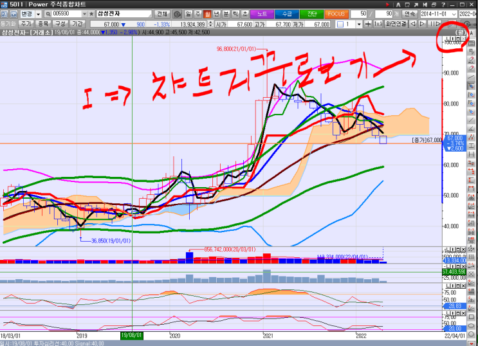Click the 종목 sync button
Viewport: 478px width, 346px height.
pos(43,24)
